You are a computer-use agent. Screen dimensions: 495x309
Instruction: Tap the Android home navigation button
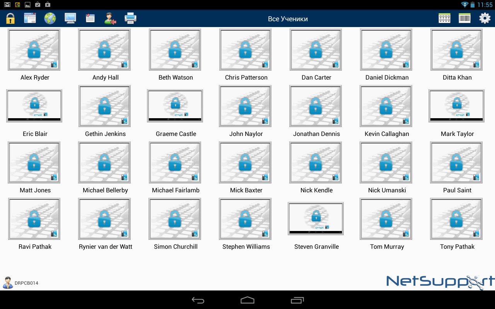pyautogui.click(x=247, y=300)
